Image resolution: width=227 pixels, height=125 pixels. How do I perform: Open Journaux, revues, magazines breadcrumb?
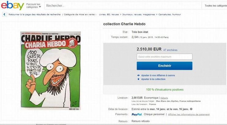pos(139,14)
